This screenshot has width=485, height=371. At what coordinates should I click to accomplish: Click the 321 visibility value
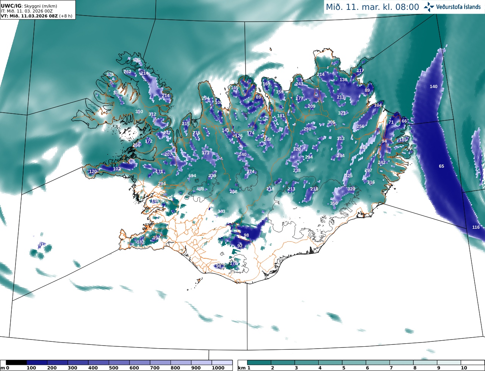click(342, 113)
